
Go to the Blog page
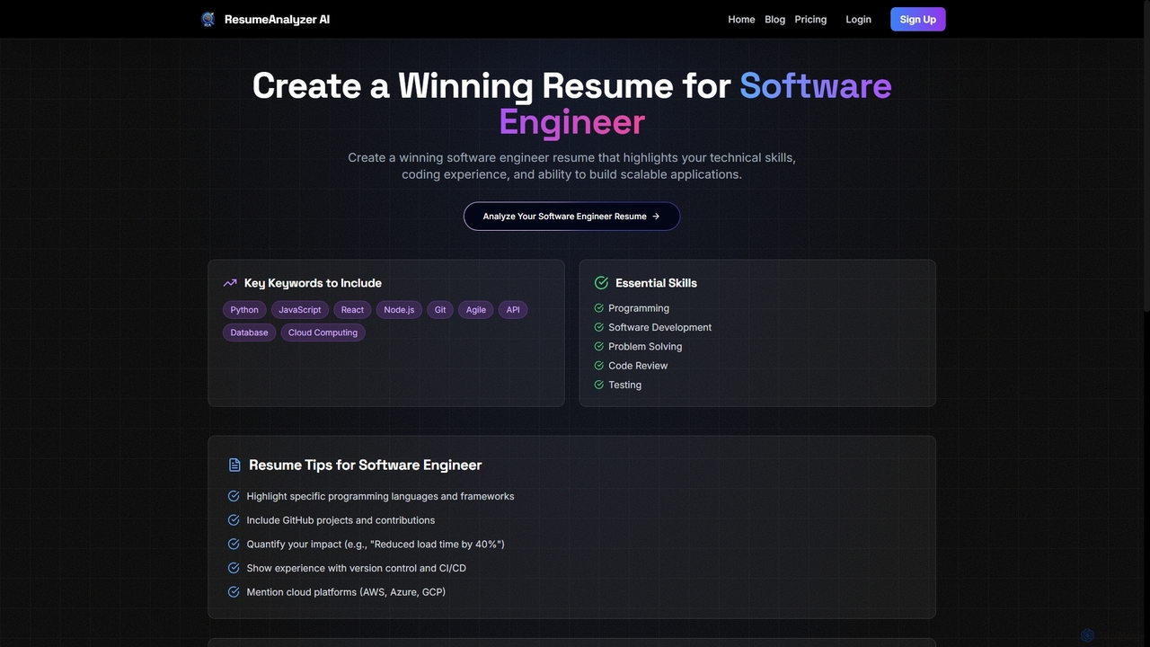tap(774, 19)
